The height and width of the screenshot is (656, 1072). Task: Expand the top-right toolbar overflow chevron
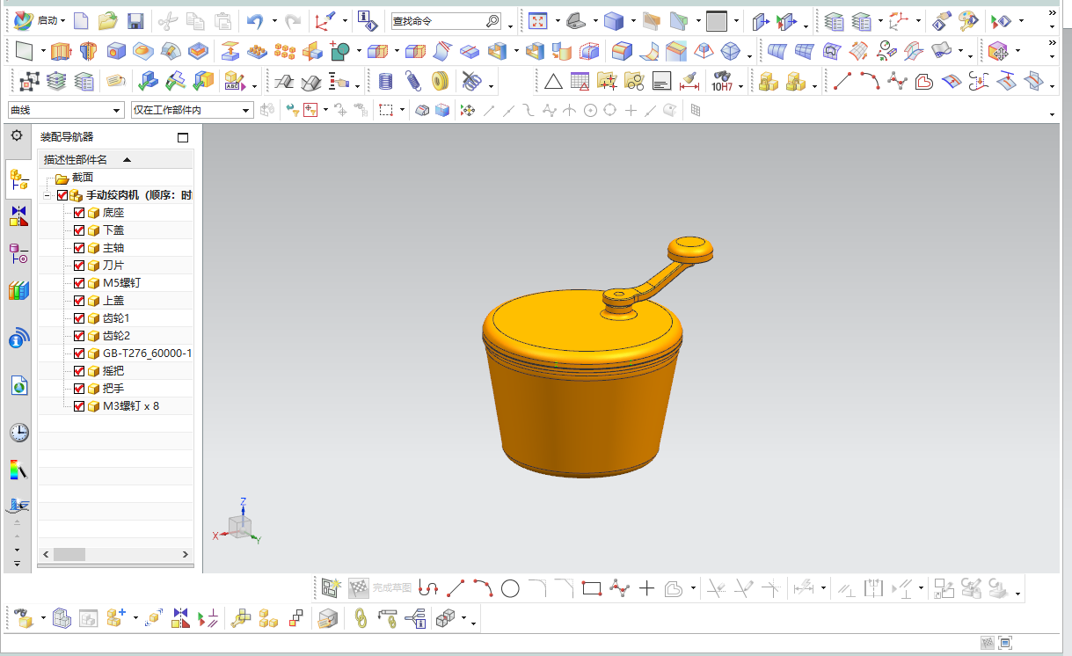(x=1053, y=12)
